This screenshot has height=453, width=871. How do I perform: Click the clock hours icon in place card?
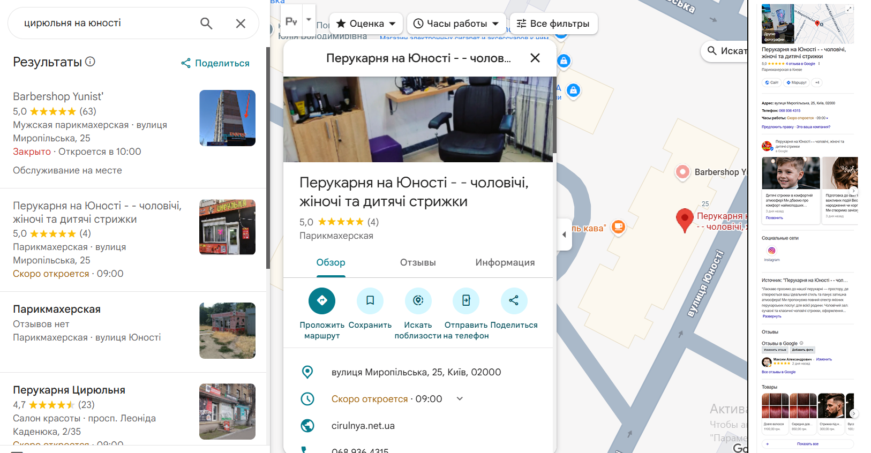pos(307,399)
